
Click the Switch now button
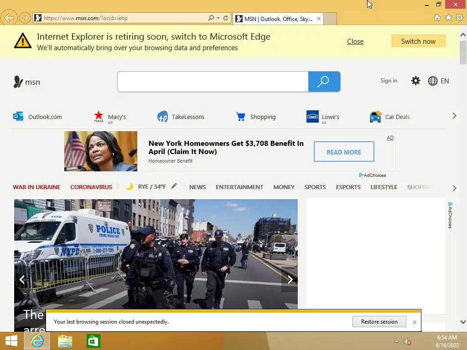point(418,41)
